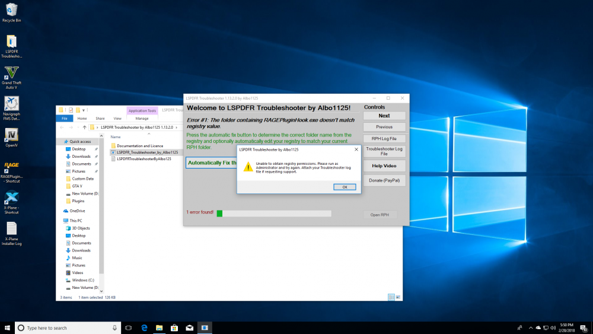Click the Donate (PayPal) button
Screen dimensions: 593x334
[384, 180]
